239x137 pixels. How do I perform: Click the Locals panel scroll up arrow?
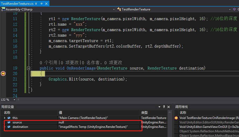click(x=170, y=112)
